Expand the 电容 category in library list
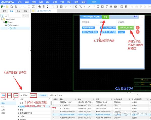Screen dimensions: 151x120 point(19,110)
